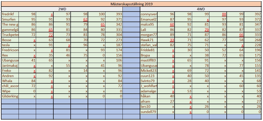Select the Truckpeter name cell
Screen dimensions: 263x121
coord(10,35)
